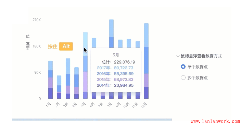Select the 多个数据点 radio button
The image size is (241, 124).
(x=183, y=78)
